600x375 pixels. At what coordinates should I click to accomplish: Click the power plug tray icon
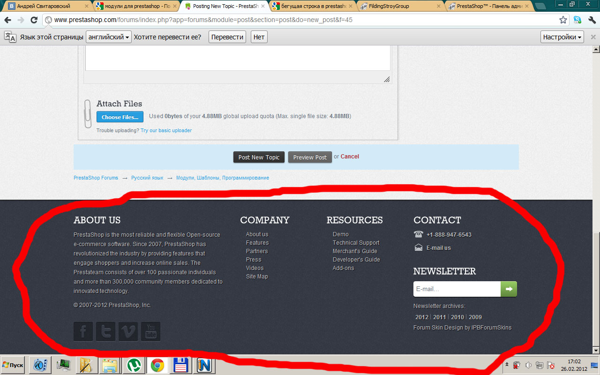(x=517, y=365)
